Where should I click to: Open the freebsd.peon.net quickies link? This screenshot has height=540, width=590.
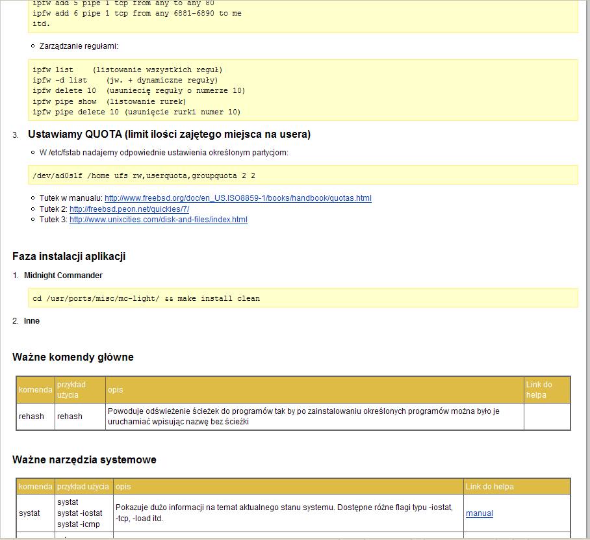129,209
